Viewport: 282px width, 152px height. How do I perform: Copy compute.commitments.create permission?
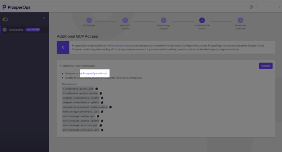[x=102, y=98]
